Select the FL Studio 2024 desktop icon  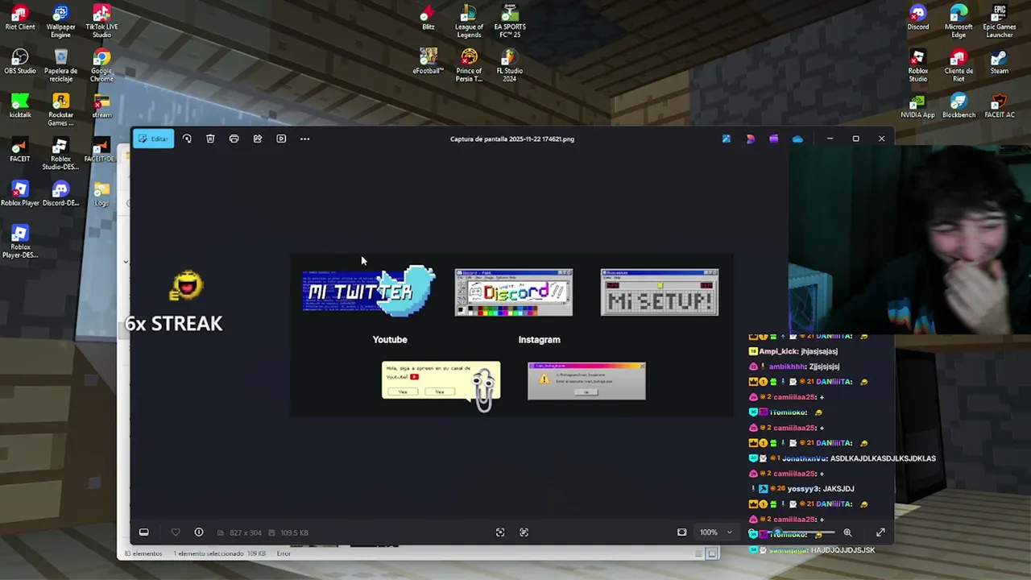[x=509, y=66]
